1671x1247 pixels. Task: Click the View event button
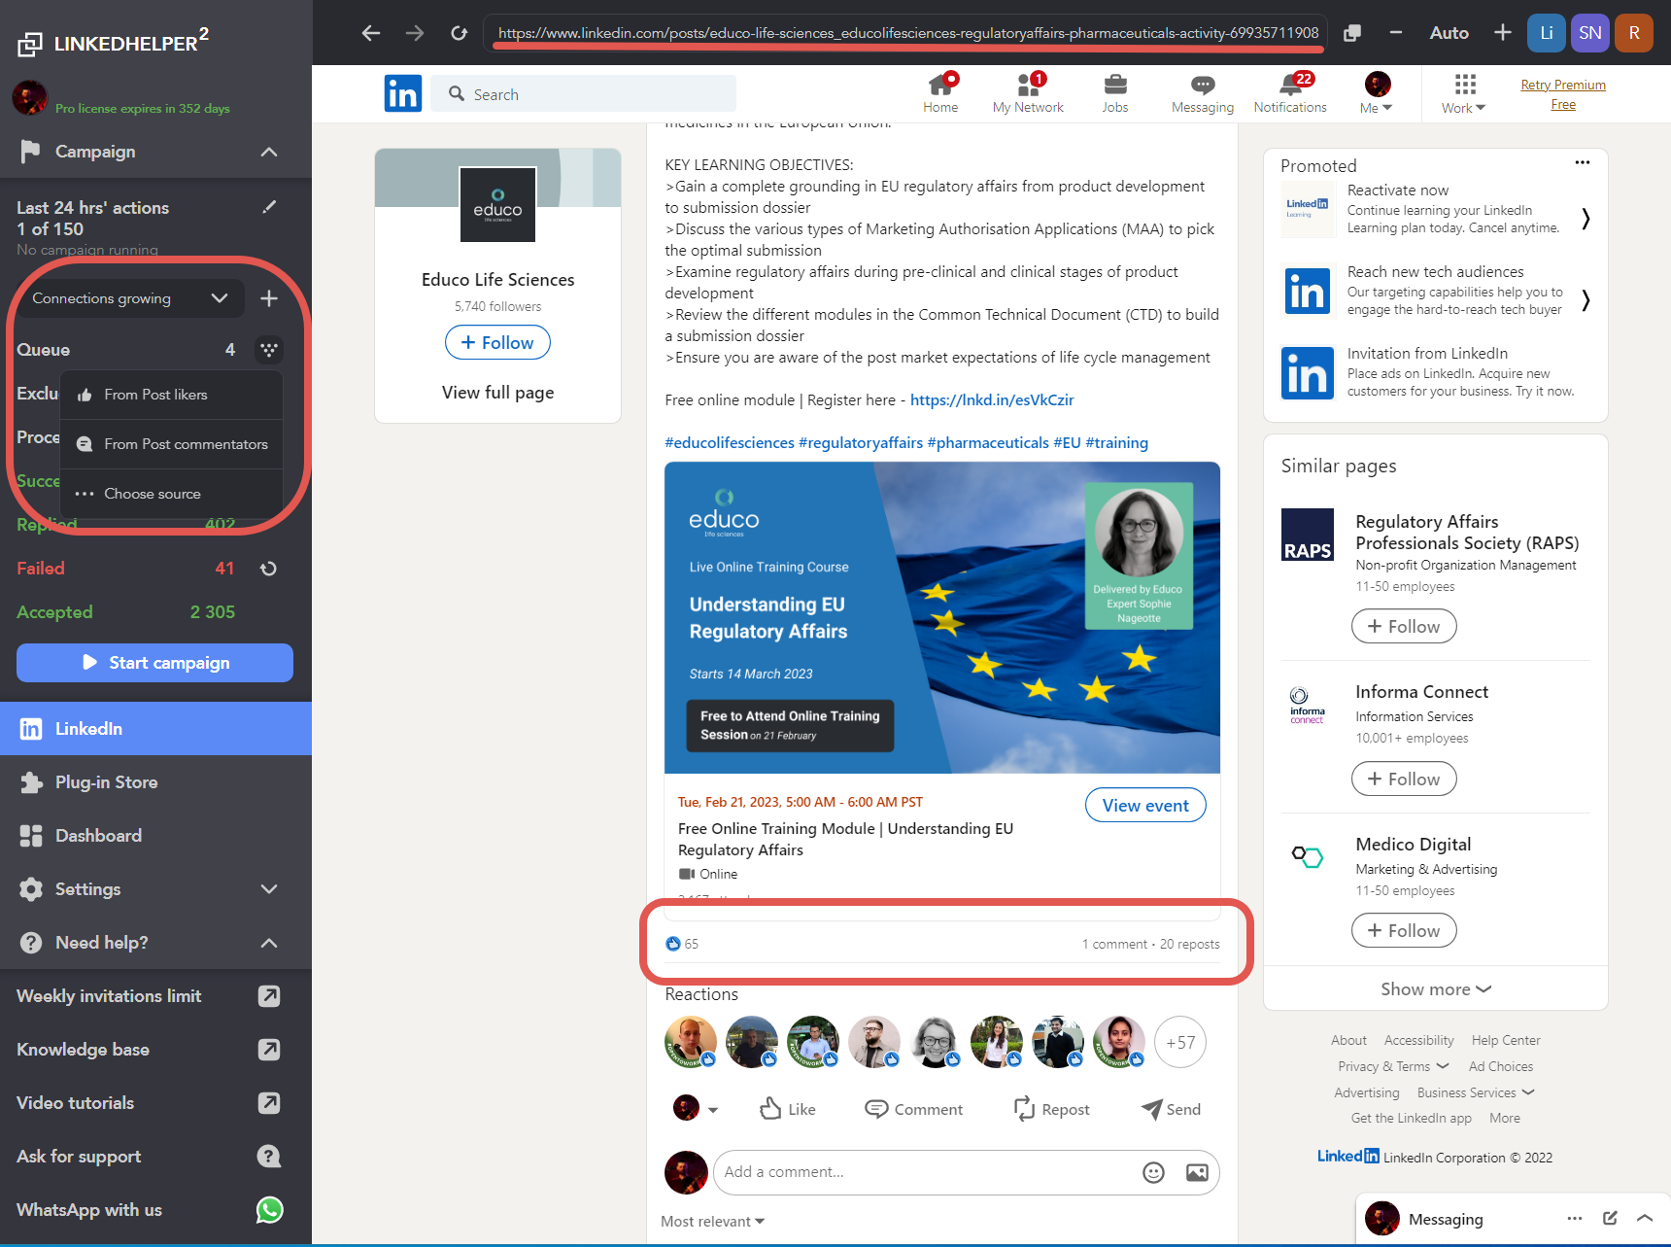1144,806
